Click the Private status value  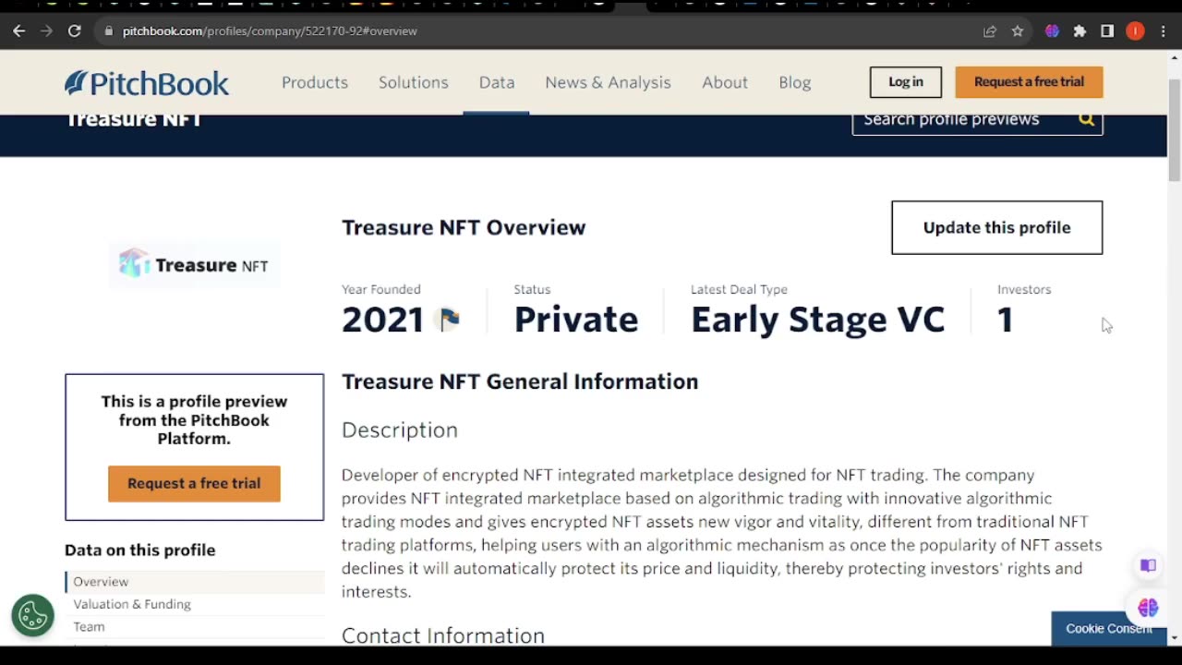[576, 320]
